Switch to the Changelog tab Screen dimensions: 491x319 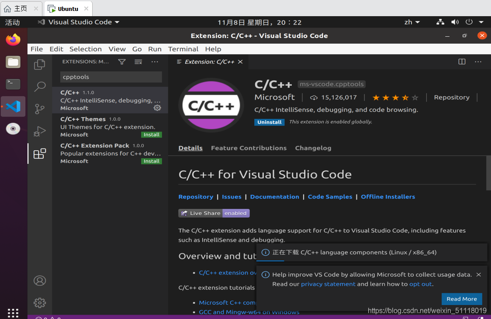(x=313, y=148)
